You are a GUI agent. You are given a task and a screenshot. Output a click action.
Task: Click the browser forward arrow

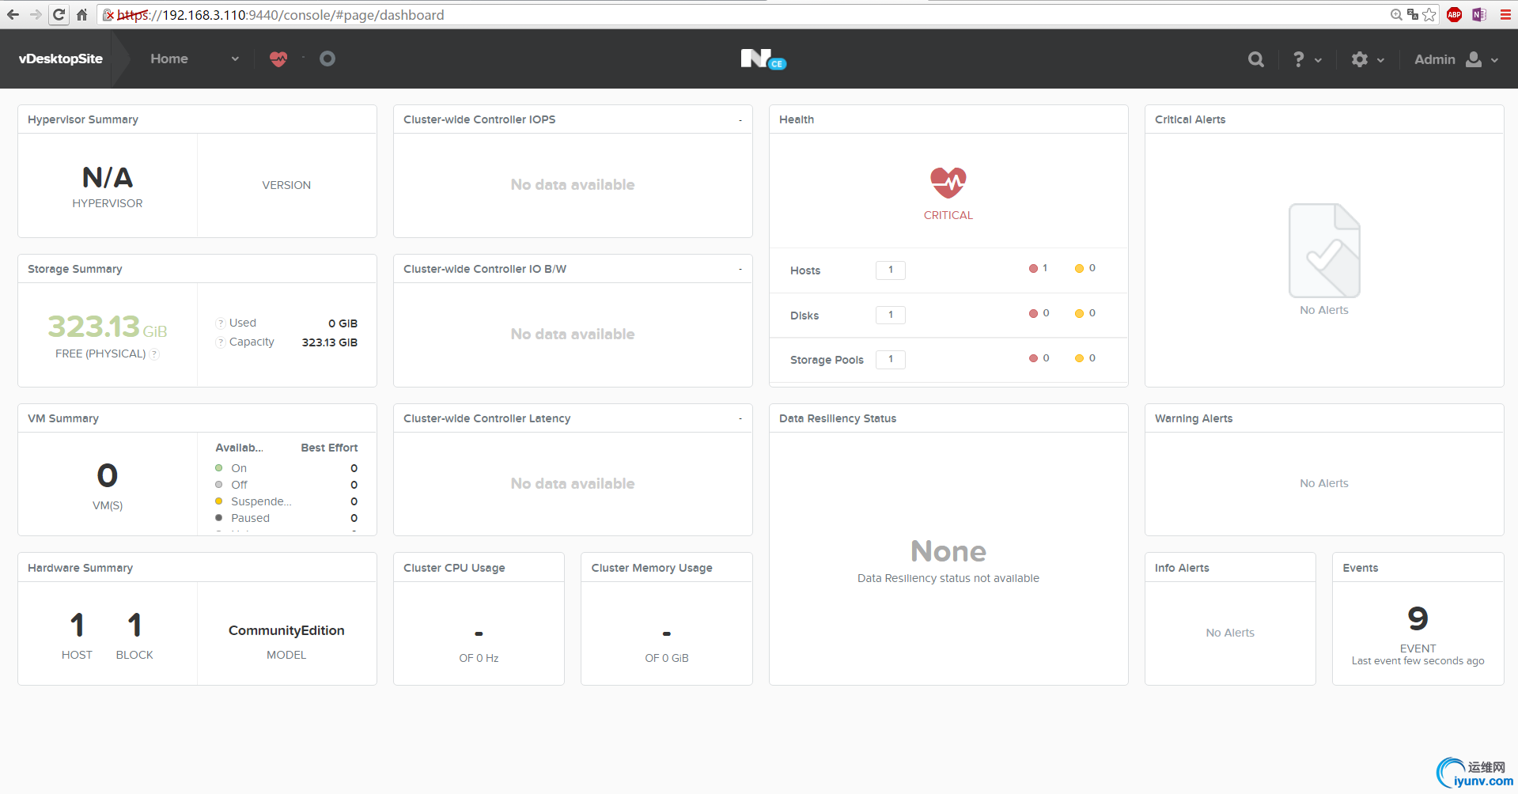(x=36, y=14)
